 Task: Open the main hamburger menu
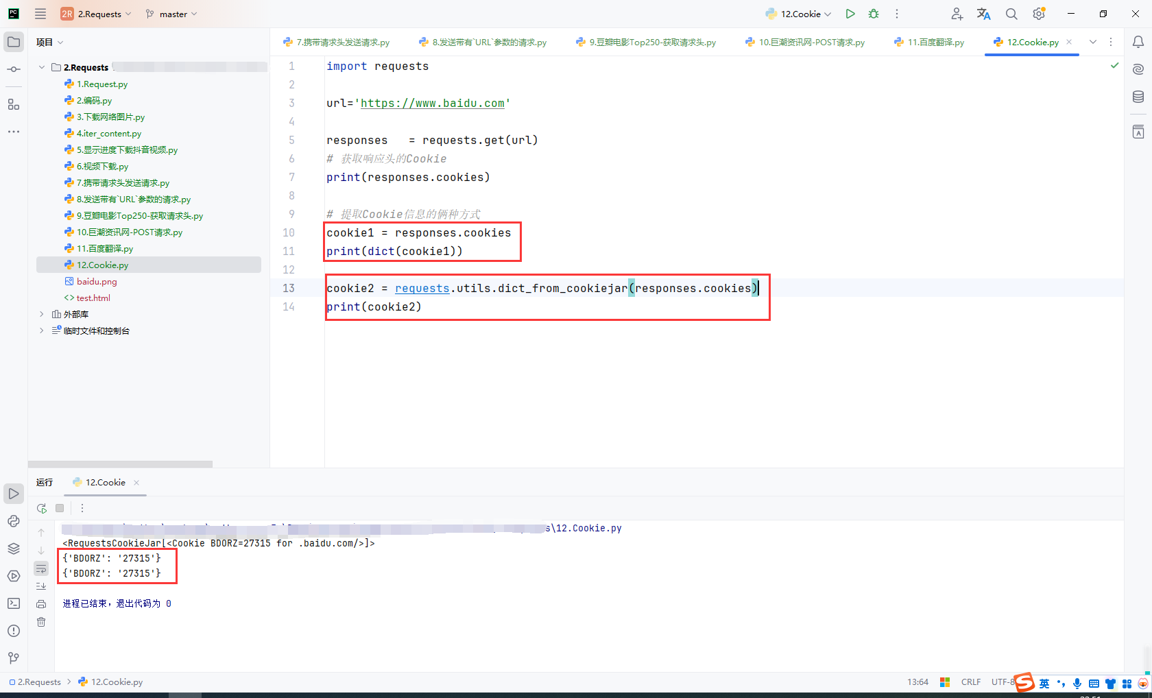tap(40, 14)
